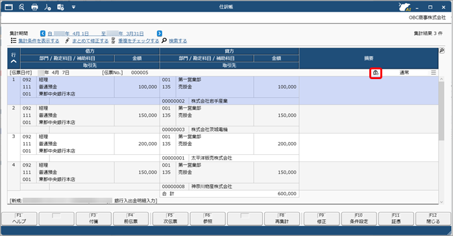Click scrollbar up arrow
Screen dimensions: 453x236
tap(441, 79)
